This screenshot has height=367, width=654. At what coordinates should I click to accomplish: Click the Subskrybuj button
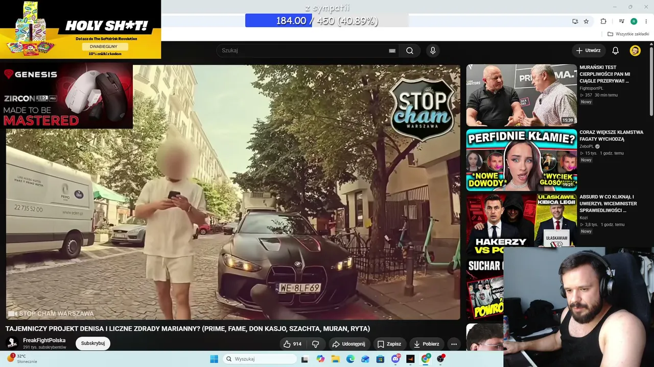click(93, 344)
